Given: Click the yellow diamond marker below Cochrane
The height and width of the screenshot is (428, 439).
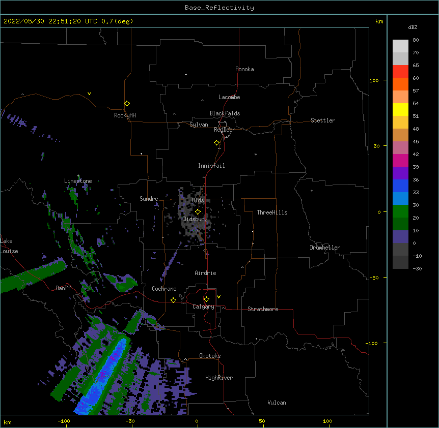Looking at the screenshot, I should click(x=173, y=300).
